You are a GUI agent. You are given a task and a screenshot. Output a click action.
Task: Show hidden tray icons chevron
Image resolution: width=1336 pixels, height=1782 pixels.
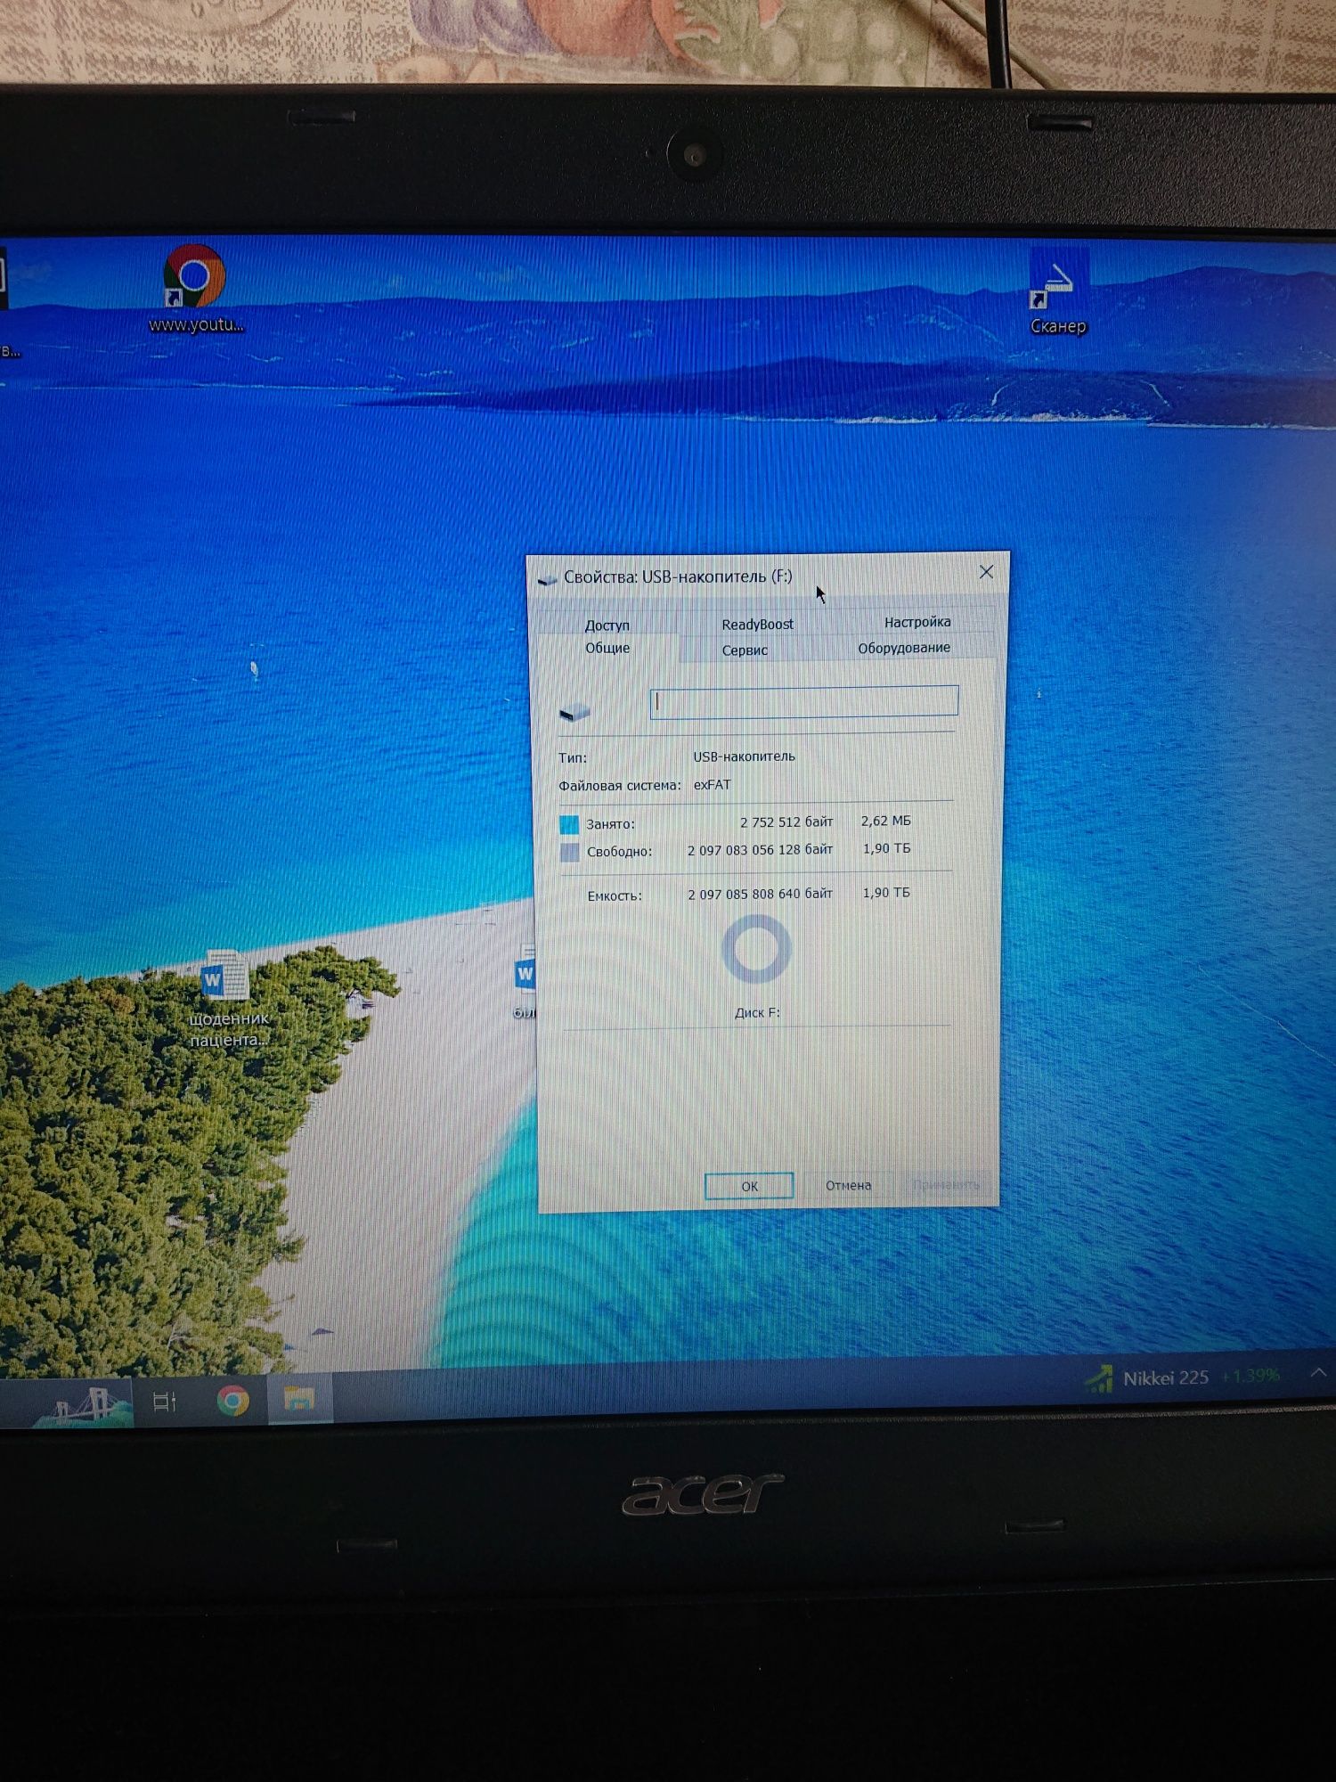coord(1318,1373)
